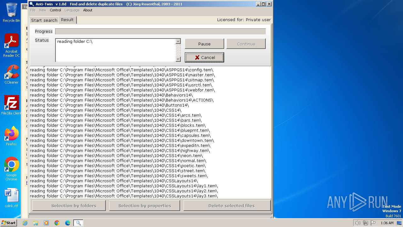Select log line ending downtown.tem\
The image size is (403, 227).
point(122,141)
